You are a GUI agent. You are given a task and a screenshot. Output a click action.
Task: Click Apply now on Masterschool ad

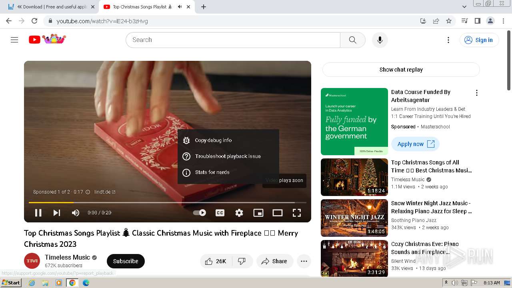pyautogui.click(x=415, y=144)
